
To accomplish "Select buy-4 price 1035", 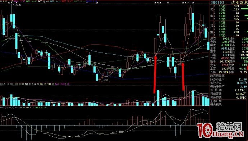I will coord(222,32).
